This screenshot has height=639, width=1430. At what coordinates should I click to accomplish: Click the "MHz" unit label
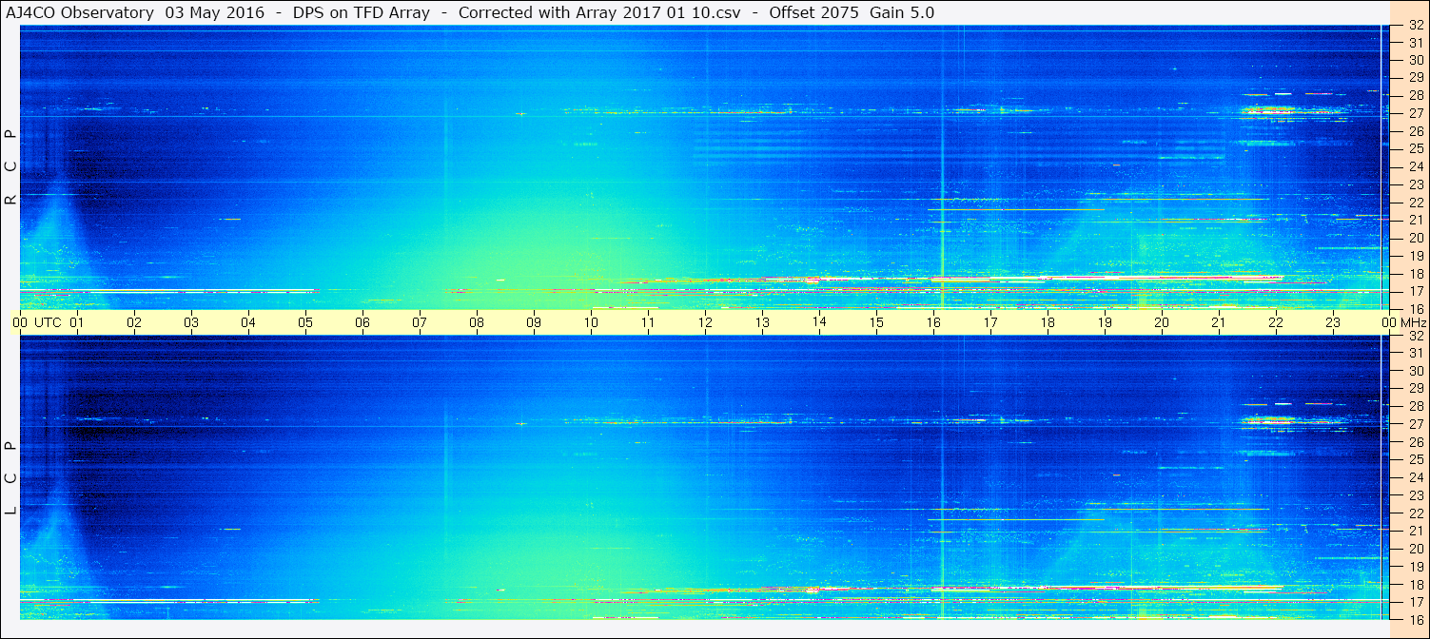1412,322
